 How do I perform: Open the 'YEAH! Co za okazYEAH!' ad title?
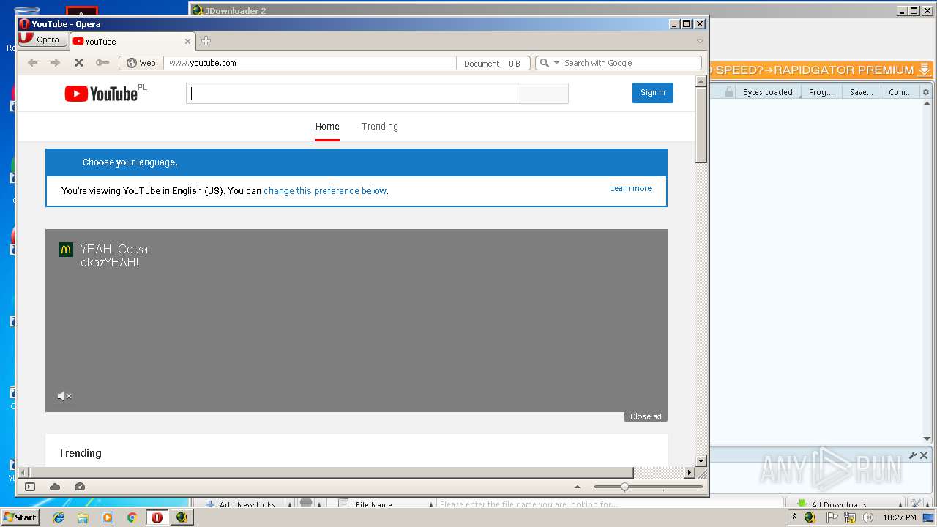point(114,255)
